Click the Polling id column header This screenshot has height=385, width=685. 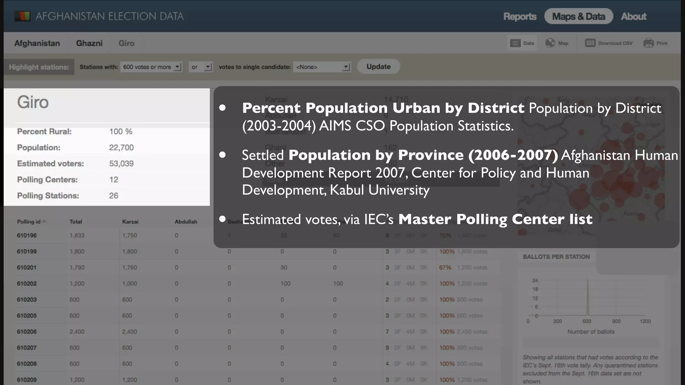click(x=29, y=222)
